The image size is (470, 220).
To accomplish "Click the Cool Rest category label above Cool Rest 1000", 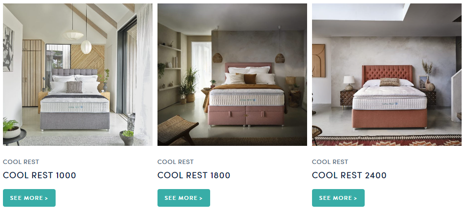I will [21, 162].
